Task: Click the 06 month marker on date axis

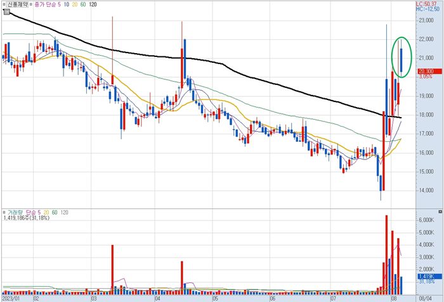Action: point(273,299)
